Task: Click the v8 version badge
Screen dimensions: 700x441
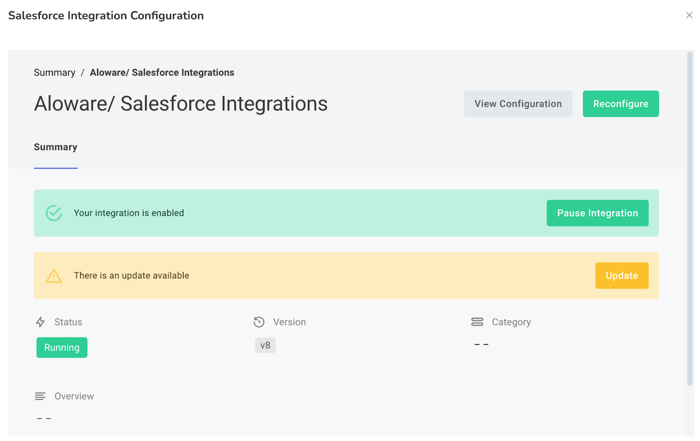Action: tap(265, 345)
